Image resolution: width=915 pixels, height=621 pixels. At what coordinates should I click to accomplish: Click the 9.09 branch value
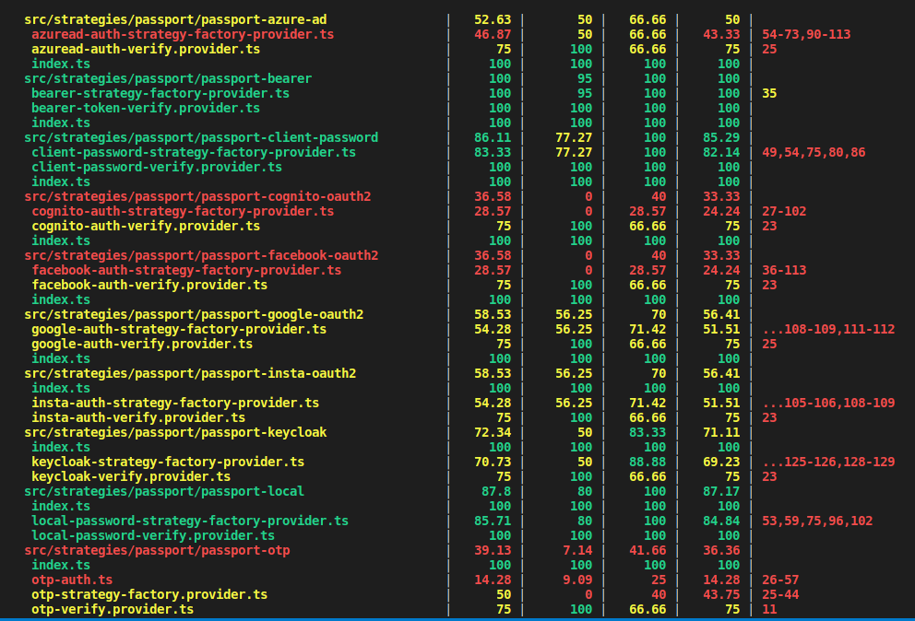pos(577,580)
